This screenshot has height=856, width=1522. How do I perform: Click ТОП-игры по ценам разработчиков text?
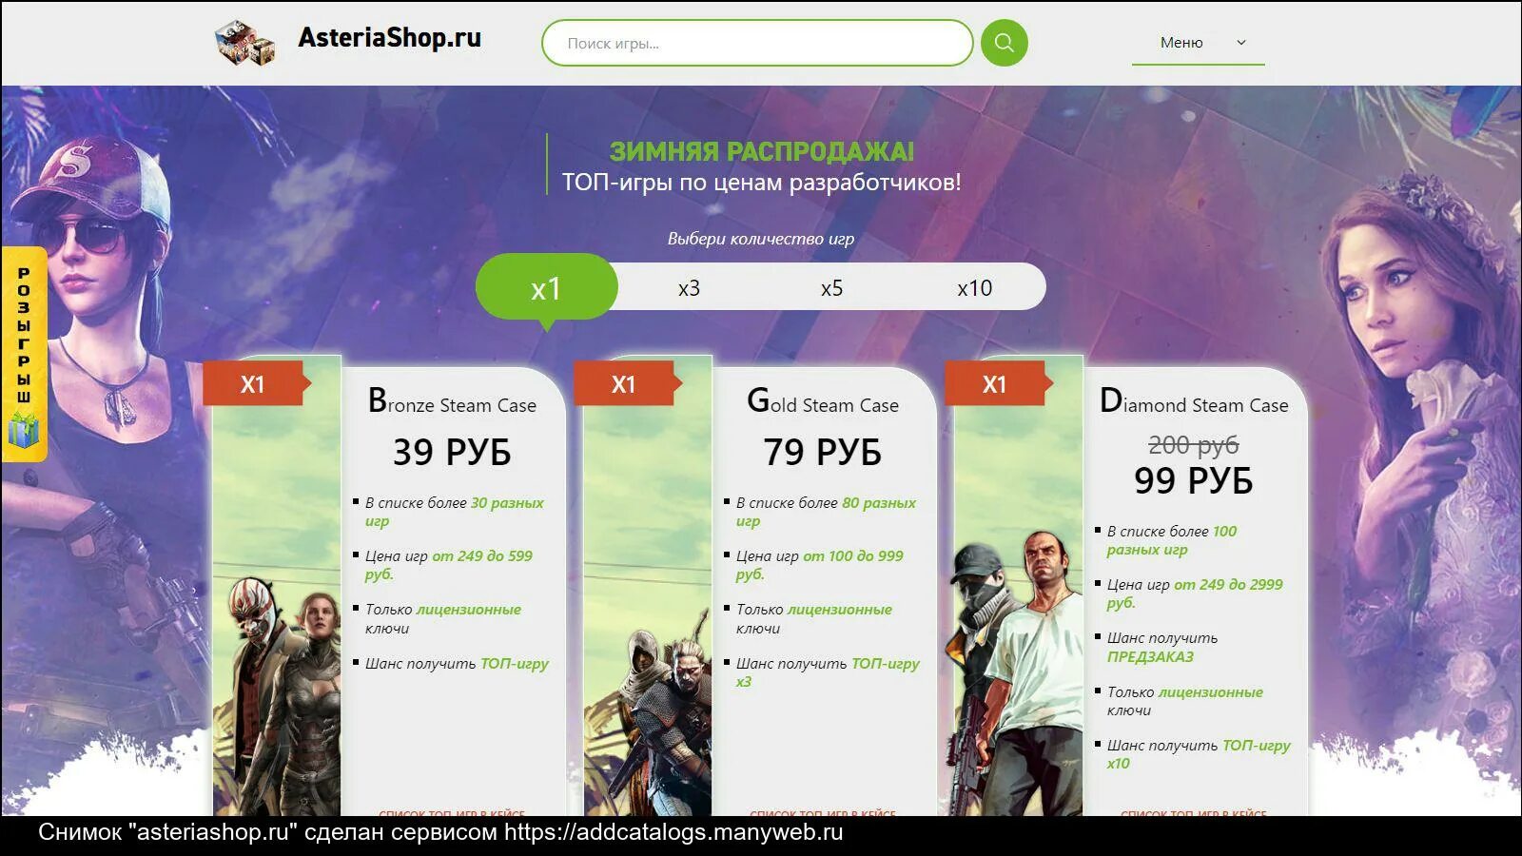(761, 182)
